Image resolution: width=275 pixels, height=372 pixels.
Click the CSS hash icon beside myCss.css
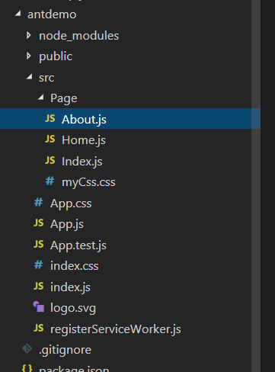point(50,181)
